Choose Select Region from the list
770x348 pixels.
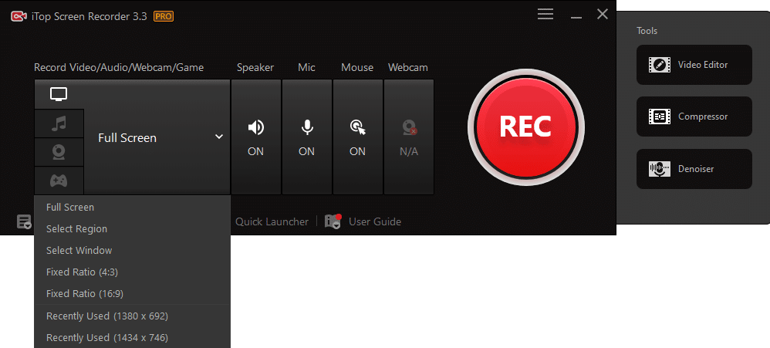(x=76, y=229)
